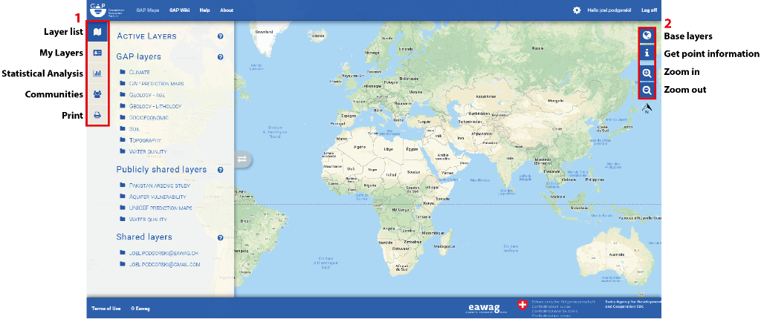The height and width of the screenshot is (319, 761).
Task: Open the My Layers ID-card icon
Action: point(97,53)
